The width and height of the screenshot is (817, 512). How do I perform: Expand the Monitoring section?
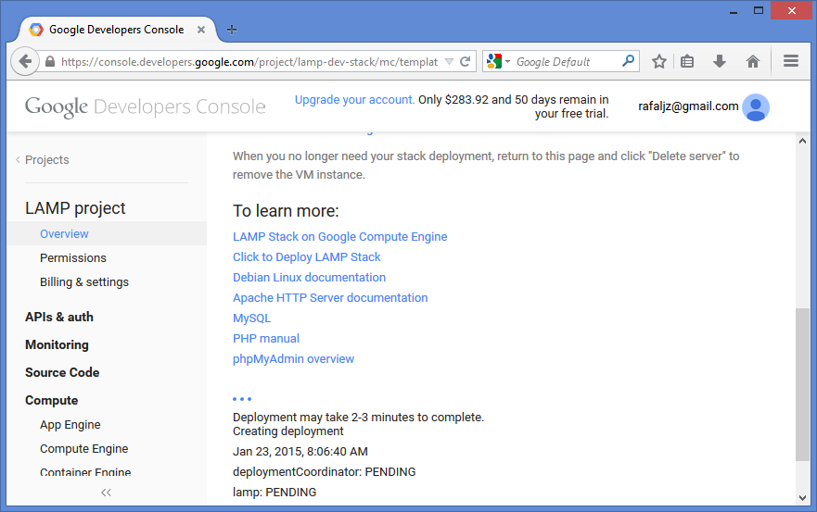point(57,344)
